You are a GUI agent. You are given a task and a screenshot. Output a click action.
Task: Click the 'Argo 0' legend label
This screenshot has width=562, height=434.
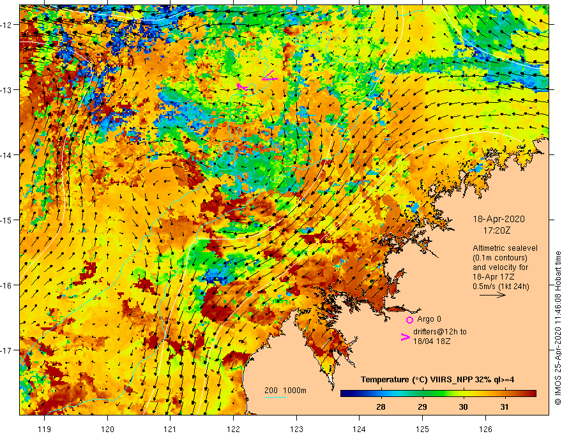[x=429, y=319]
